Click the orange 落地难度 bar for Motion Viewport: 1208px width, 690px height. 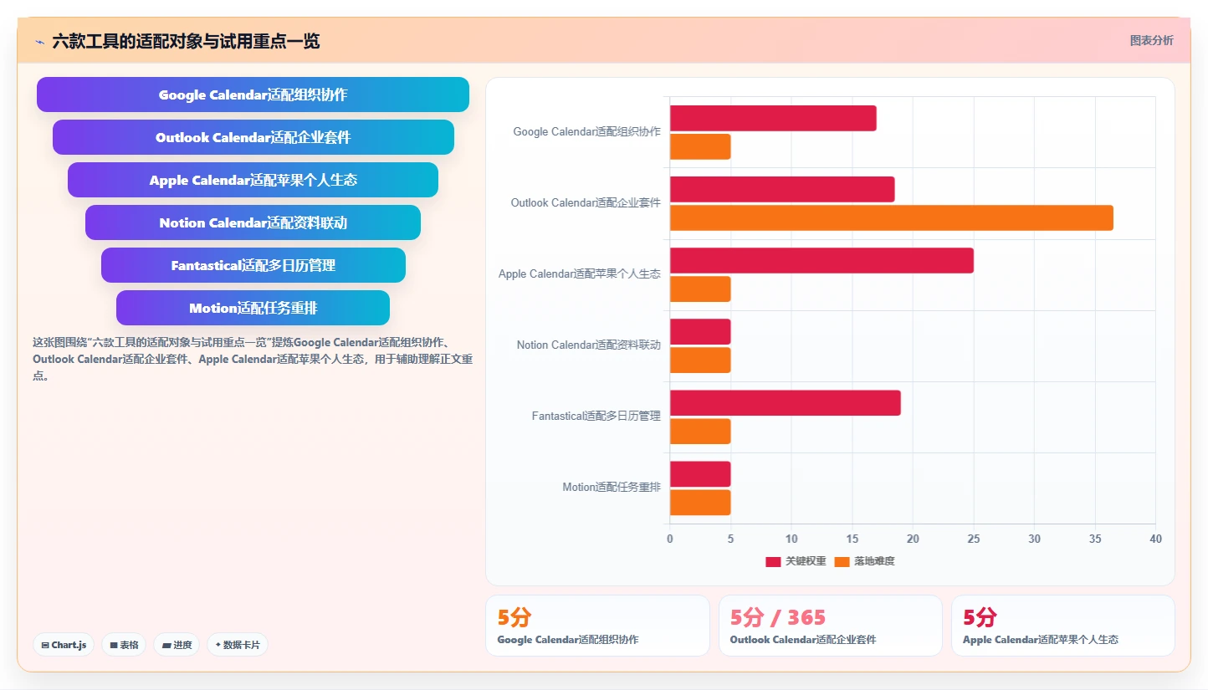pos(700,502)
